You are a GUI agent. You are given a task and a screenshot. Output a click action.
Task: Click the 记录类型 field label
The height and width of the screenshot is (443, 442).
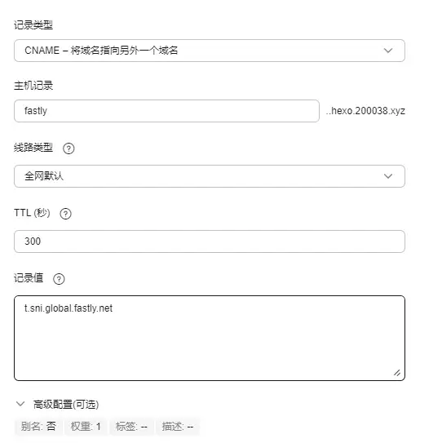(33, 25)
